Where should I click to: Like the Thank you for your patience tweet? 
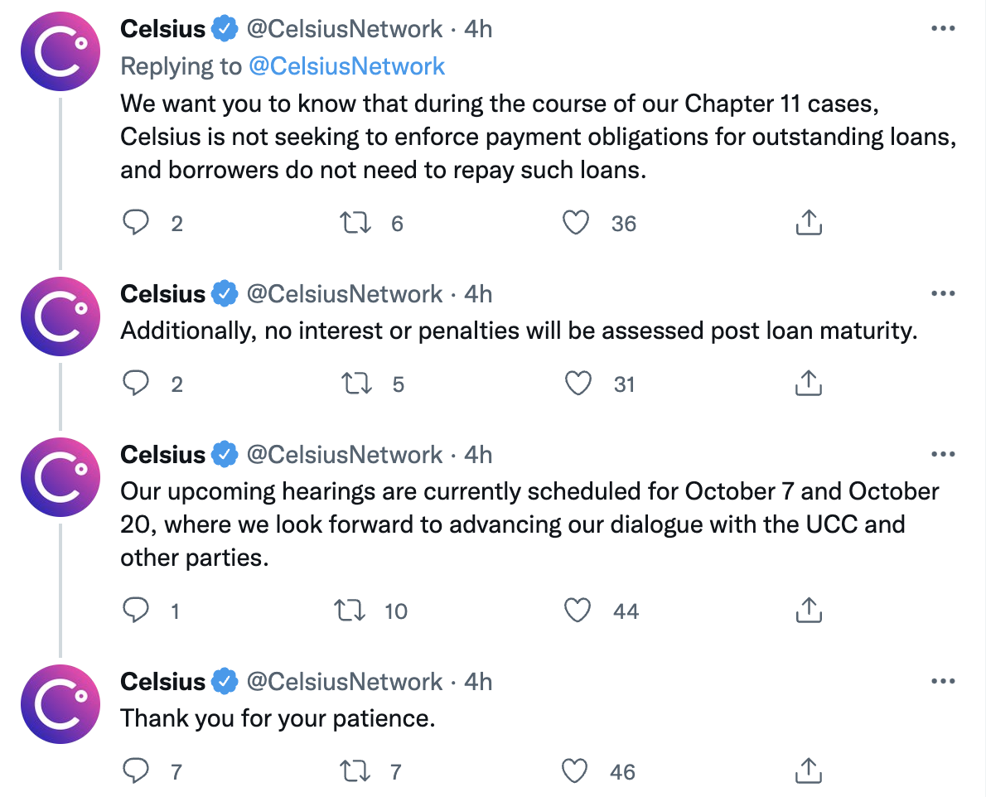pos(574,771)
